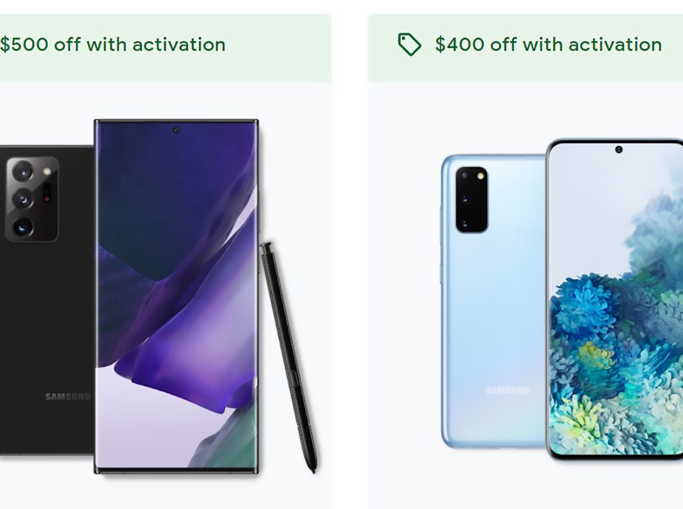The image size is (683, 509).
Task: Open the Galaxy S20 front display image
Action: point(615,299)
